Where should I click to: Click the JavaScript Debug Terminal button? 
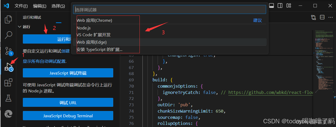(x=68, y=116)
